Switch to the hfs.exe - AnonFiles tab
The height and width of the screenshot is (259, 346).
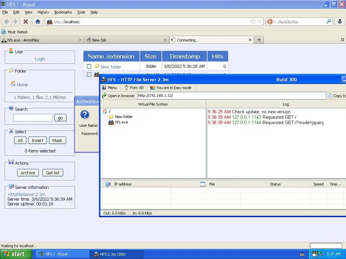coord(42,40)
